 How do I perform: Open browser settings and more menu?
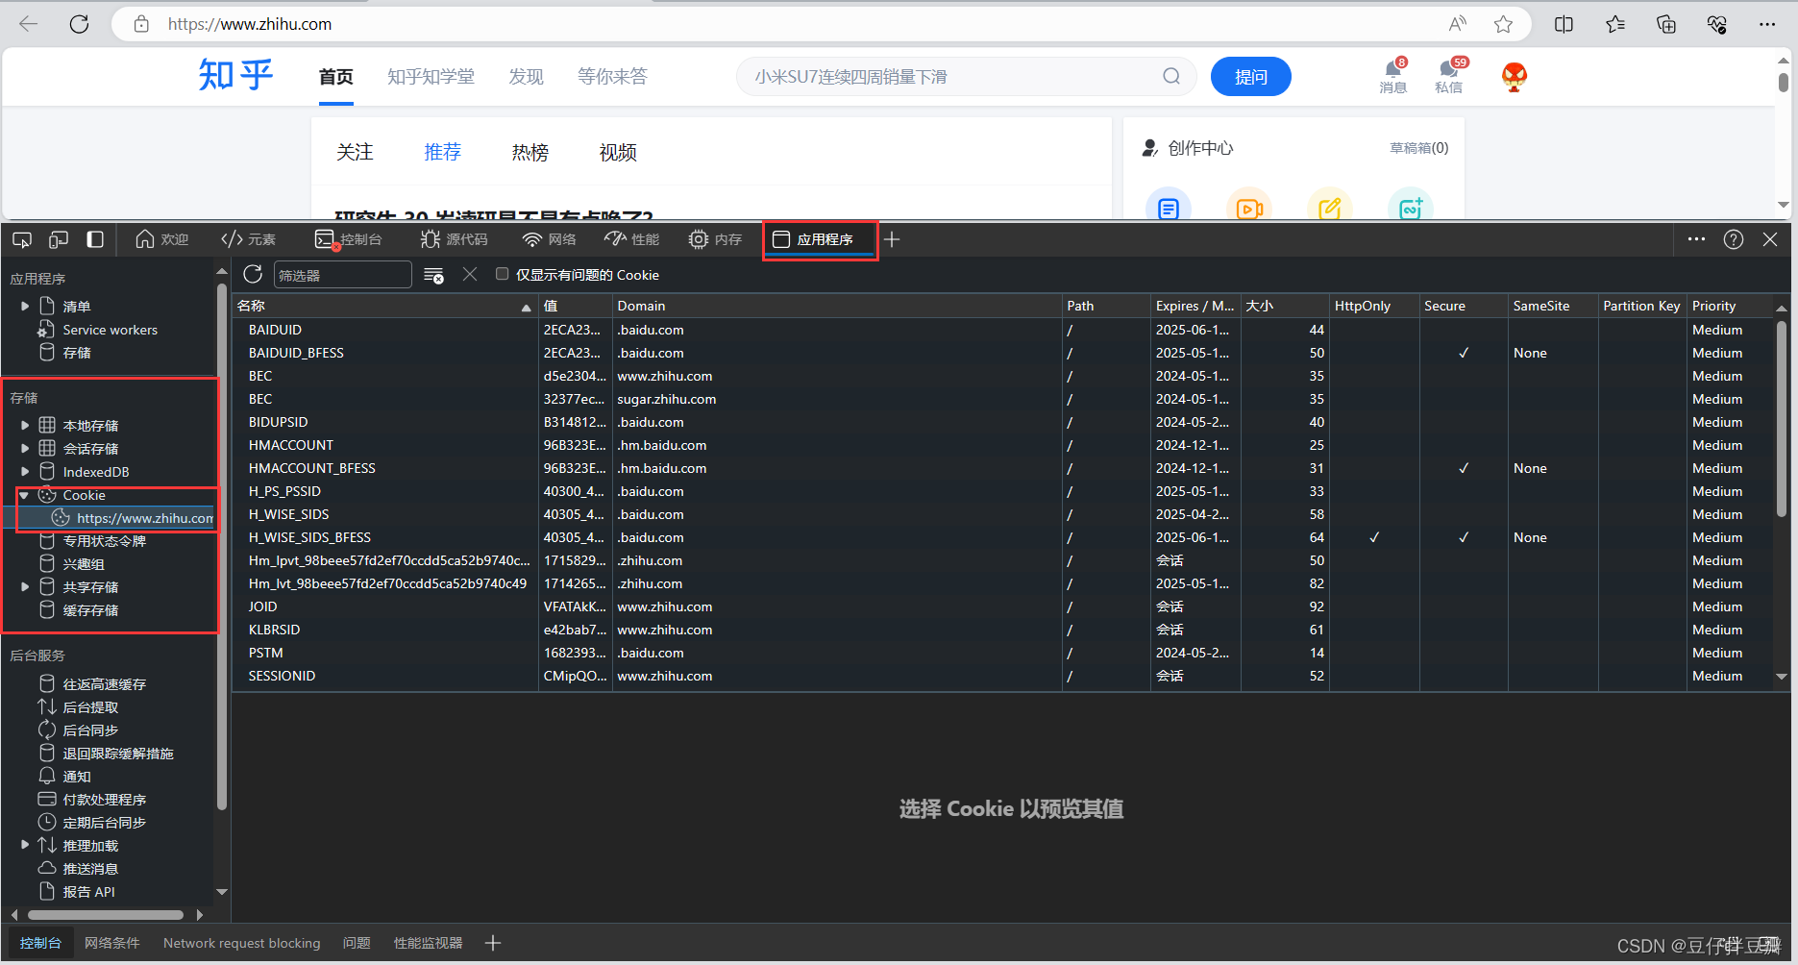1767,24
